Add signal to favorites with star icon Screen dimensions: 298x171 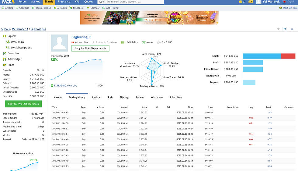point(278,29)
